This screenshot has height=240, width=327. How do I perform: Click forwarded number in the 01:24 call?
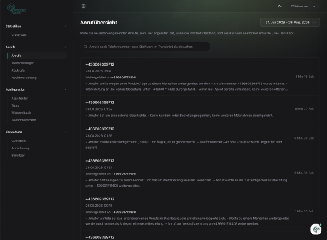coord(124,174)
